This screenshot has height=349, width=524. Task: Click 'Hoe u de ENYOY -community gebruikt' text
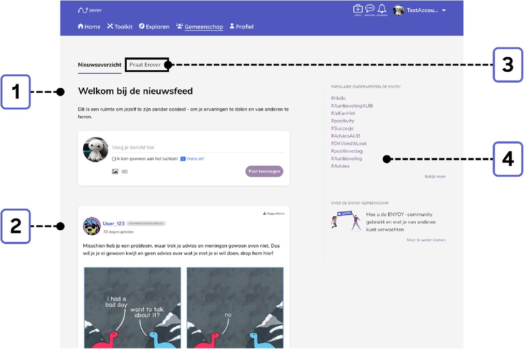(x=401, y=222)
